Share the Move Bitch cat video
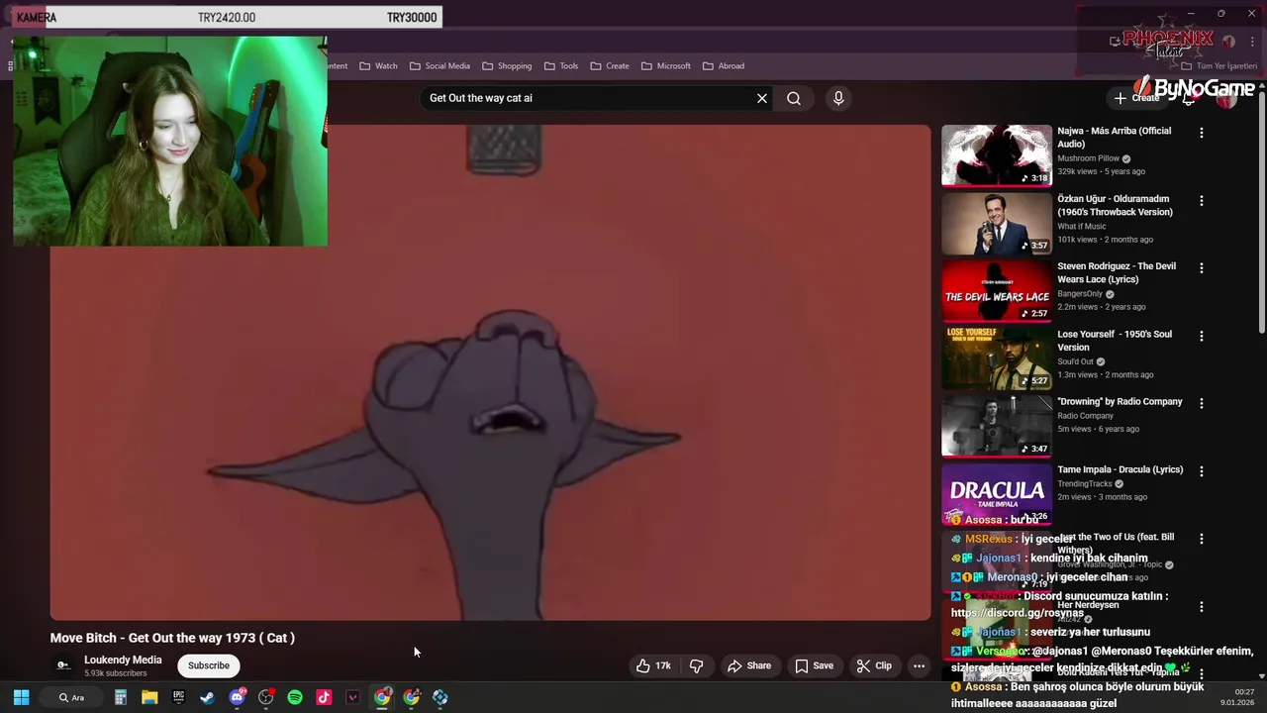 pyautogui.click(x=749, y=665)
